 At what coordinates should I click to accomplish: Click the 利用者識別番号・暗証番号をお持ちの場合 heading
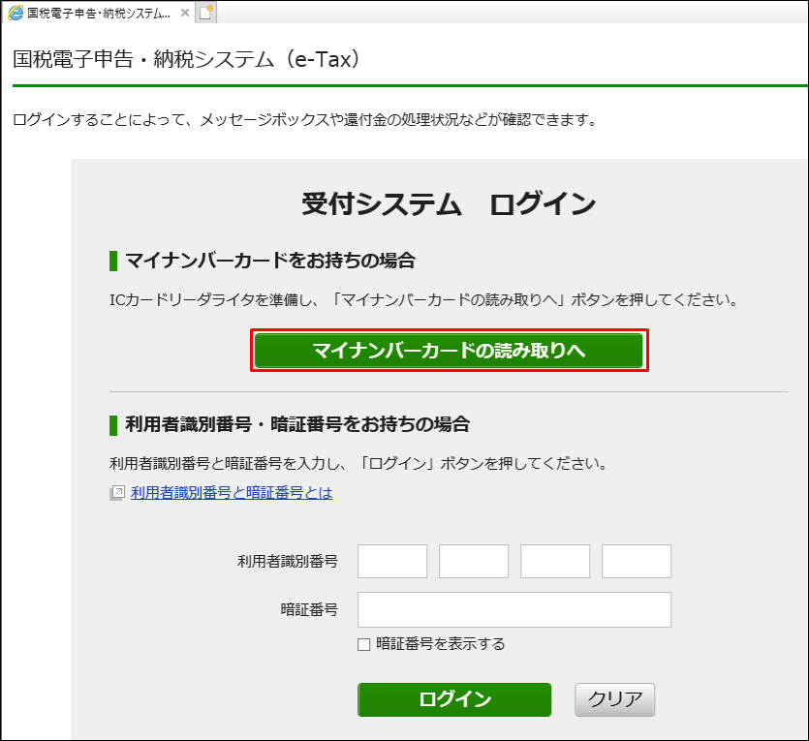click(297, 424)
